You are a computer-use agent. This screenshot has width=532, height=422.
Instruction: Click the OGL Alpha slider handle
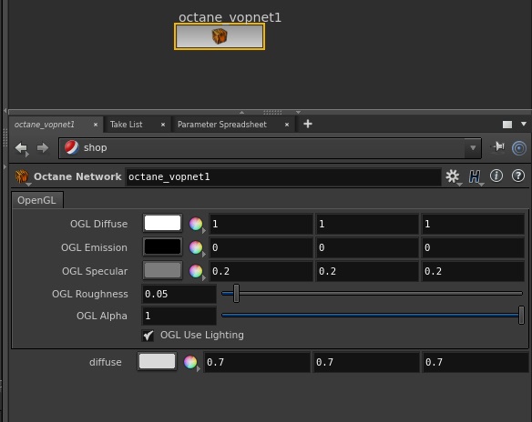521,315
